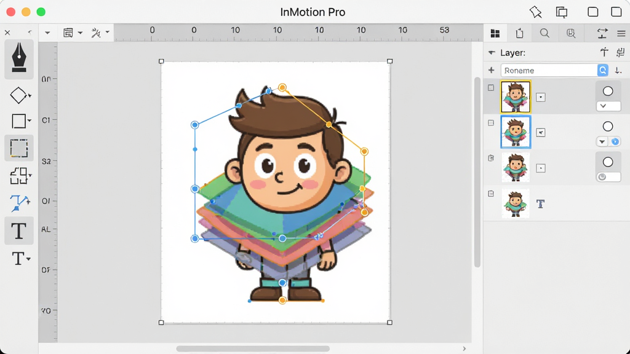Toggle the lock icon of the third layer
Viewport: 630px width, 354px height.
[x=491, y=158]
